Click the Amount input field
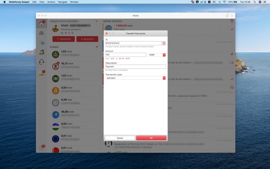Viewport: 270px width, 169px height. (x=125, y=55)
